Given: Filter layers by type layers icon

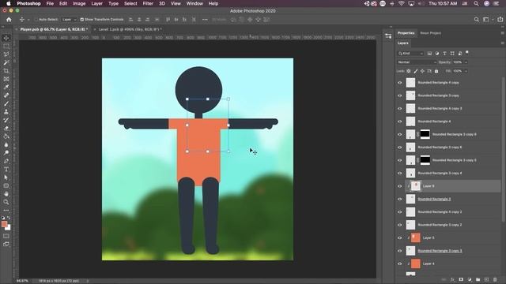Looking at the screenshot, I should coord(444,54).
